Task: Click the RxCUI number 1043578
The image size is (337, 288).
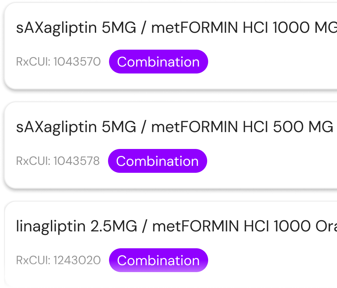Action: [76, 161]
